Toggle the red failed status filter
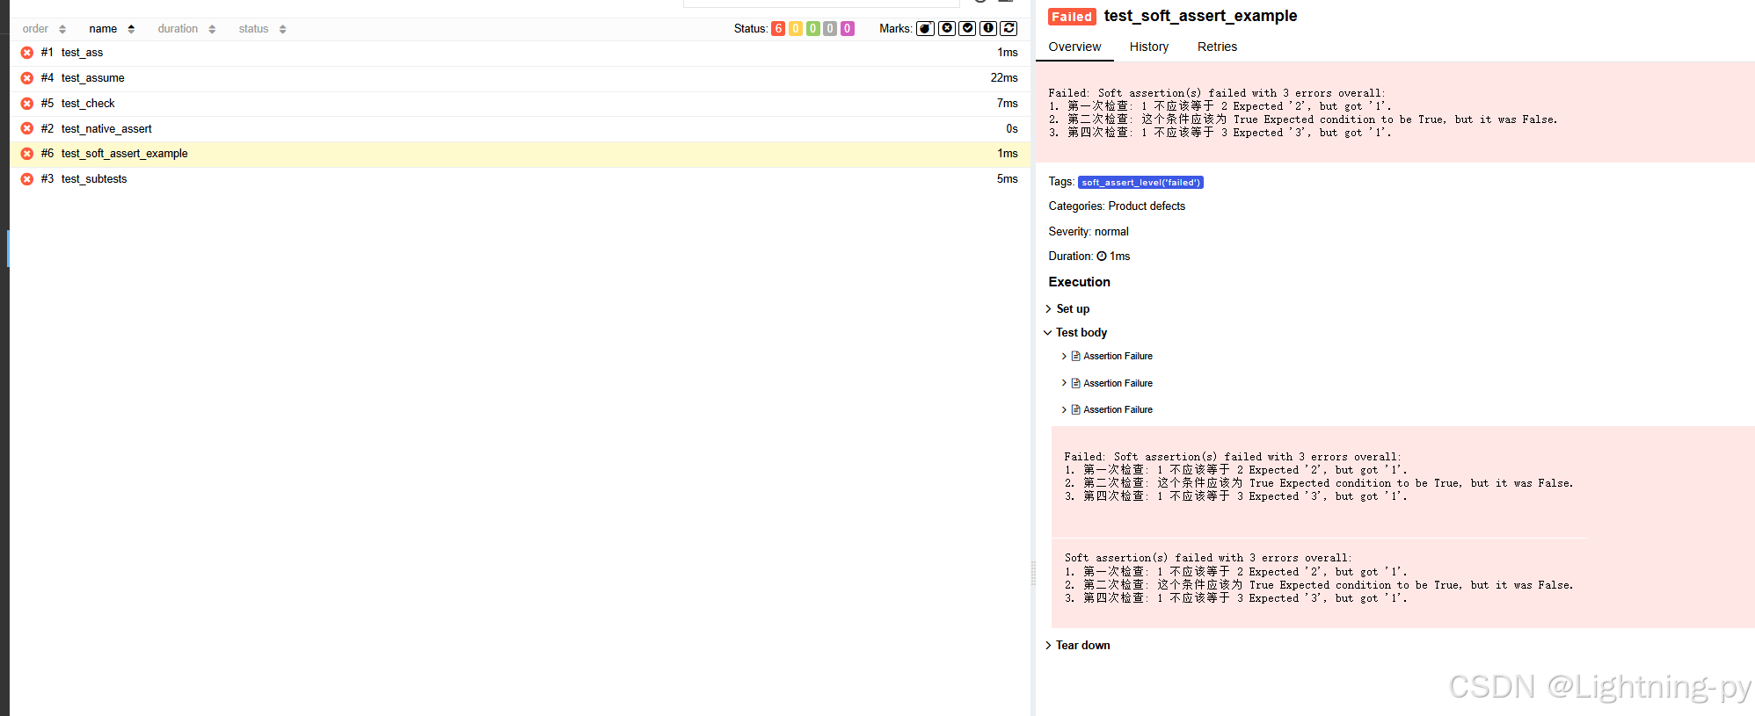Screen dimensions: 1755x716 [x=778, y=28]
